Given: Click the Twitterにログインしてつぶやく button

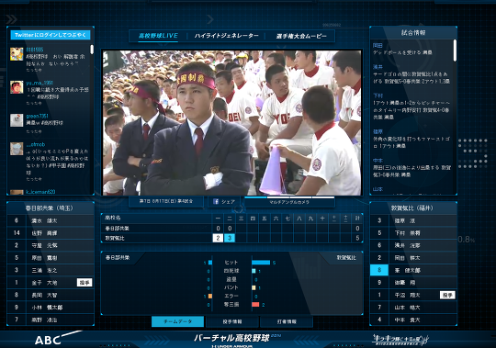Looking at the screenshot, I should (x=51, y=35).
